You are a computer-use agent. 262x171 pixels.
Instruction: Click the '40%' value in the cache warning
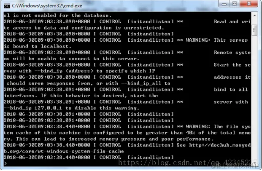pos(190,133)
